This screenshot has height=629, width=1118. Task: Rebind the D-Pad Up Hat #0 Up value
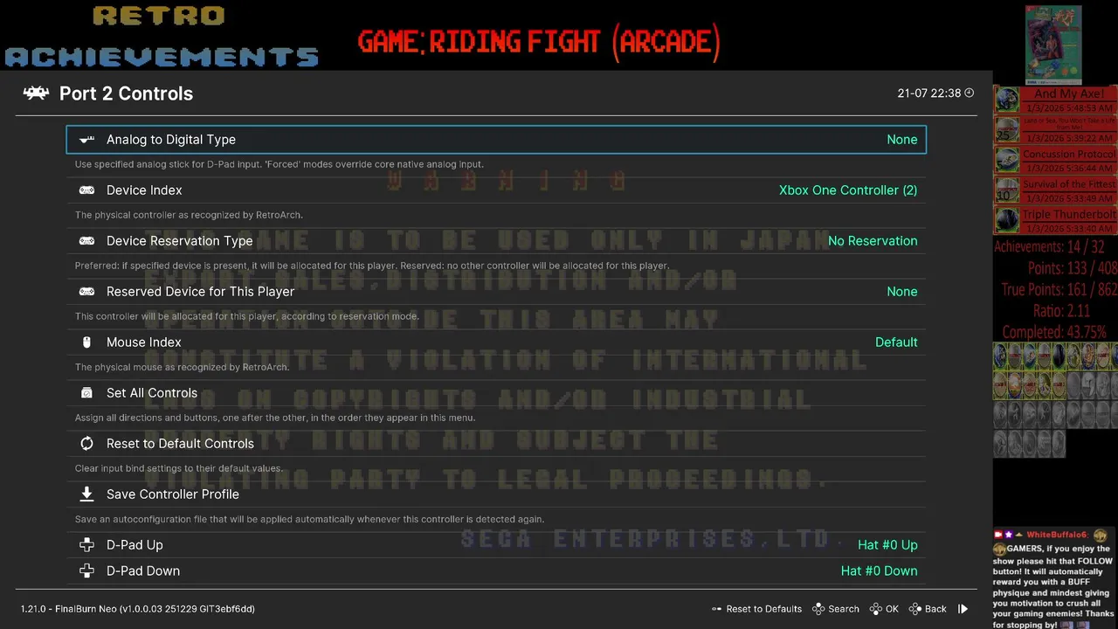(x=887, y=545)
